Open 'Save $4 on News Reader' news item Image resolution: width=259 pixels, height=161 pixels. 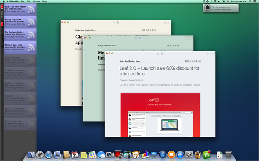tap(20, 9)
